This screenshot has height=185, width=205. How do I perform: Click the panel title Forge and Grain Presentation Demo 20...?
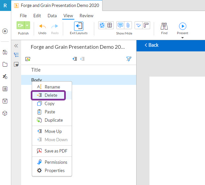[x=78, y=47]
